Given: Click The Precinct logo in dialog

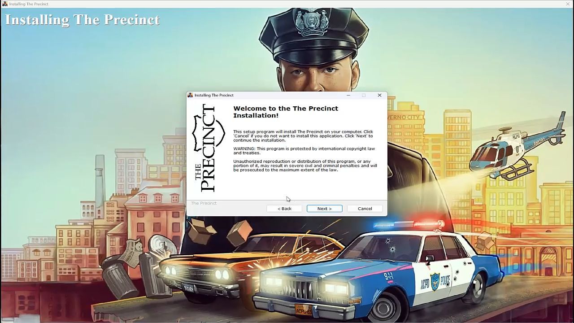Looking at the screenshot, I should coord(209,148).
